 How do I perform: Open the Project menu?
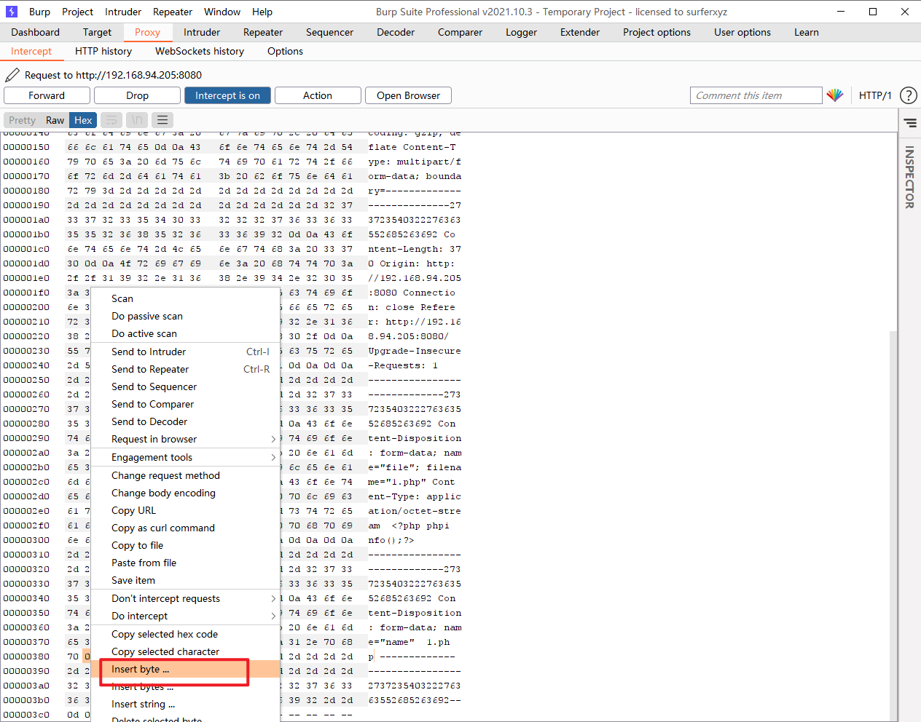(x=77, y=12)
